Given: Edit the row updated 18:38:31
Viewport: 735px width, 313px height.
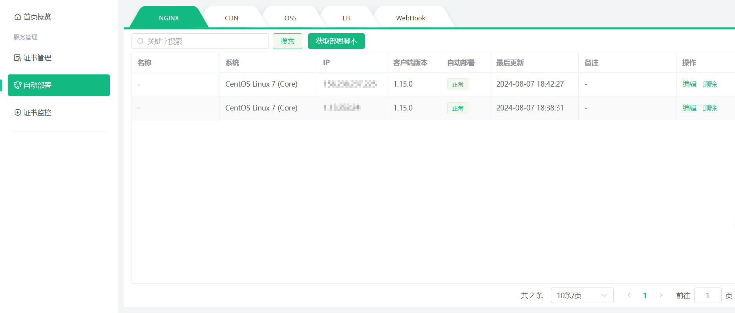Looking at the screenshot, I should coord(689,108).
